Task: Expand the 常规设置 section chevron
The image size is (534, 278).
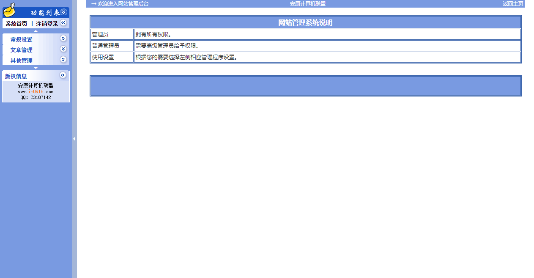Action: pyautogui.click(x=63, y=39)
